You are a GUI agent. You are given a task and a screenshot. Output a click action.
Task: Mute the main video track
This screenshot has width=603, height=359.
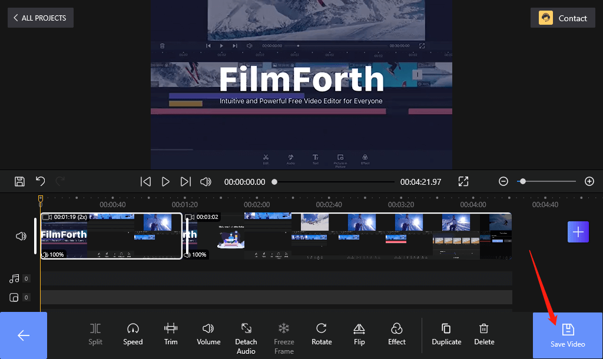click(x=21, y=236)
